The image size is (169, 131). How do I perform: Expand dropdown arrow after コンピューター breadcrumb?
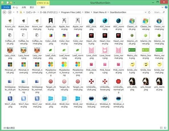38,12
